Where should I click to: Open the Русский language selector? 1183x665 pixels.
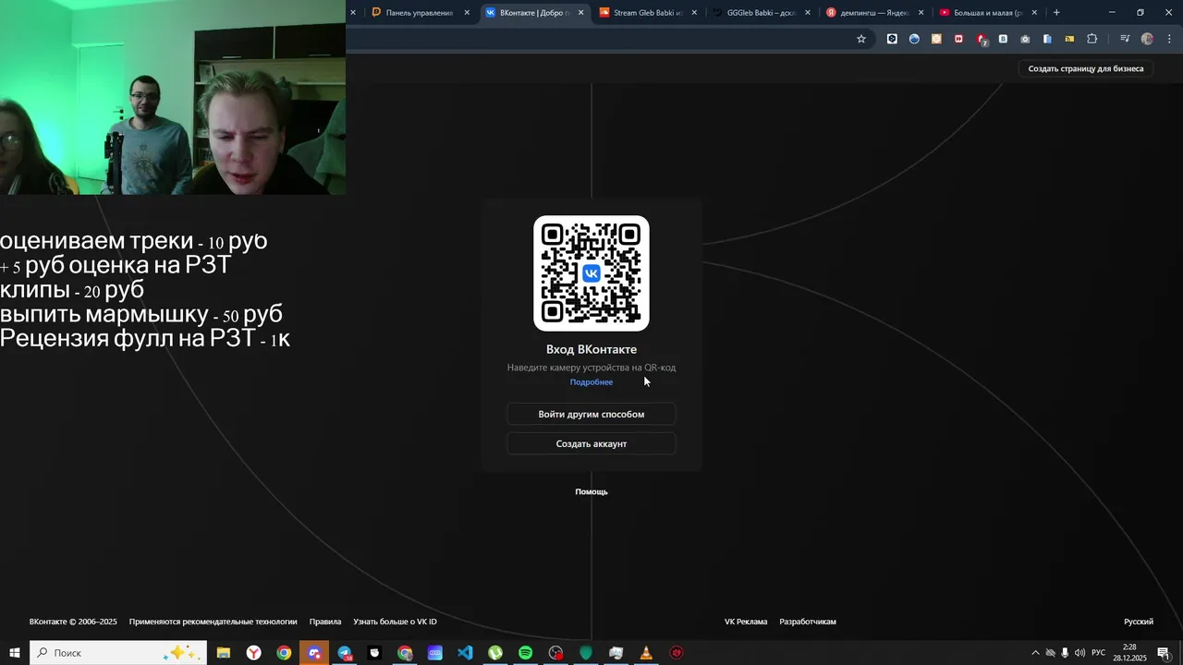click(1139, 622)
